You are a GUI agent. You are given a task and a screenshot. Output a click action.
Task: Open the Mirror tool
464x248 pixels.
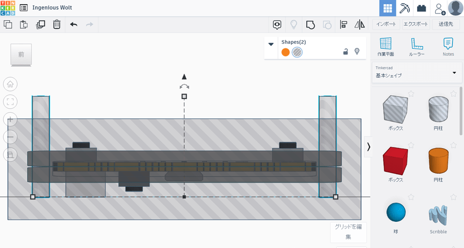click(359, 25)
